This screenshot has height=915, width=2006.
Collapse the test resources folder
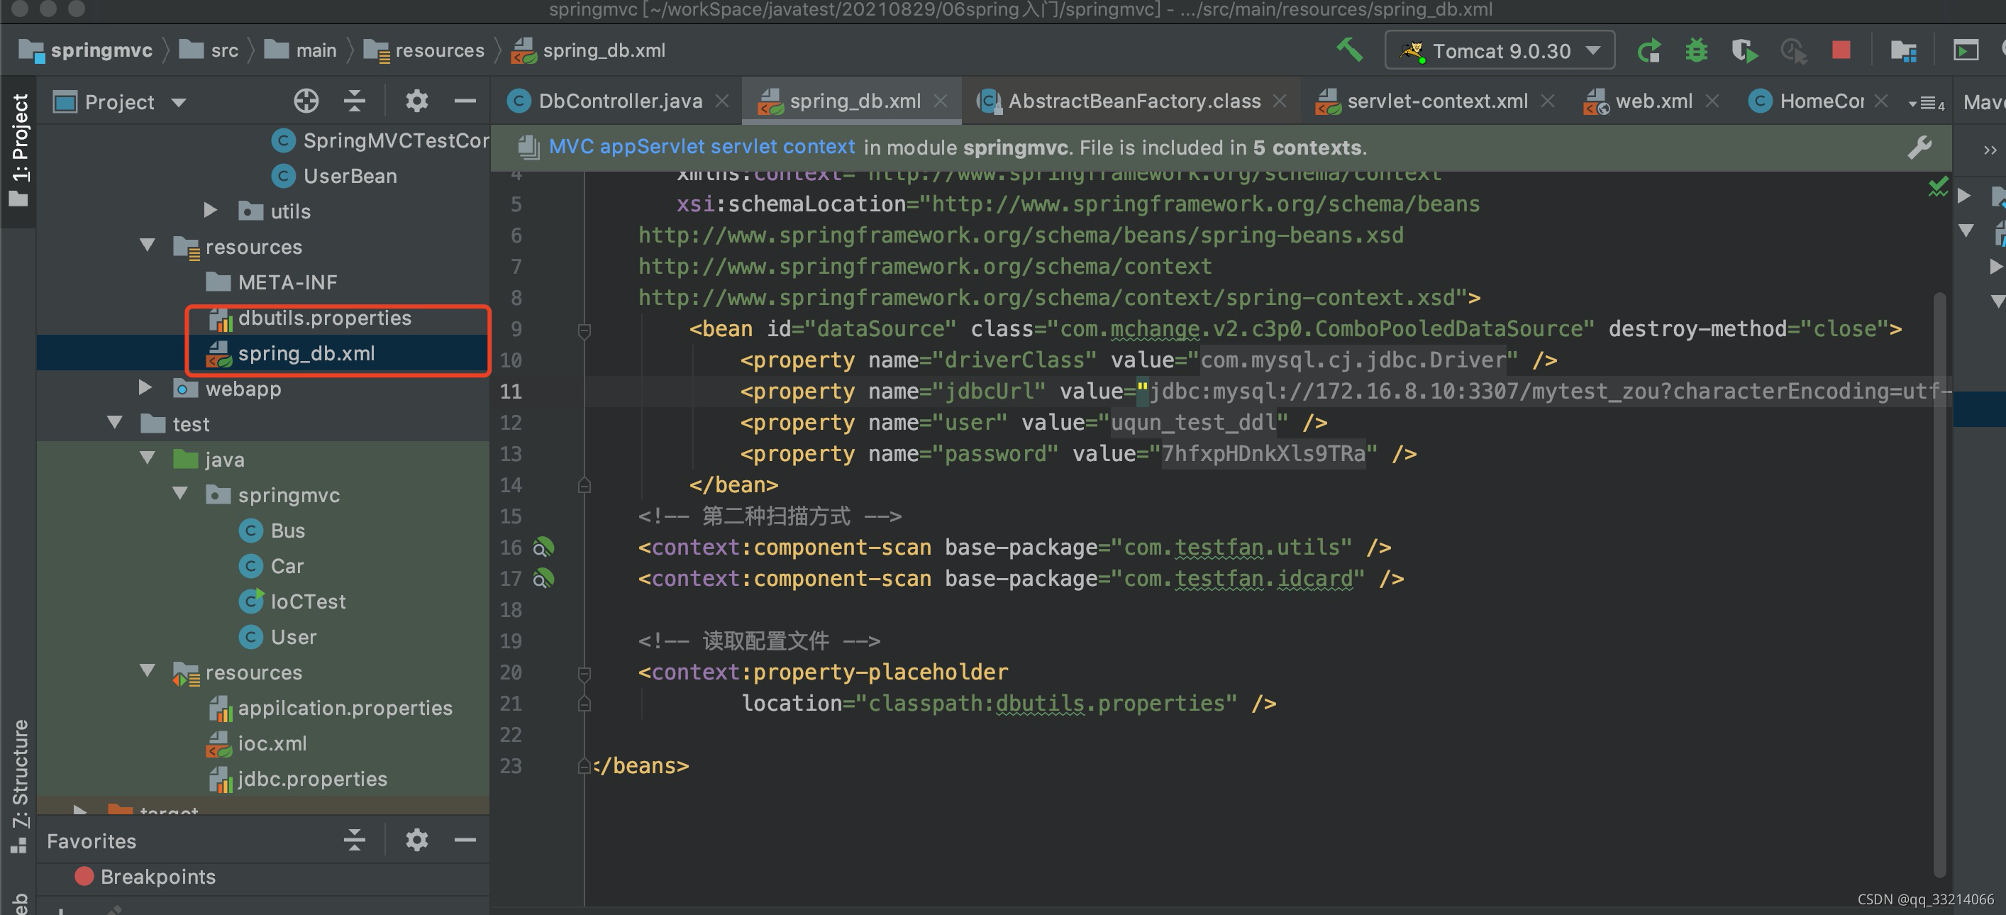coord(147,670)
